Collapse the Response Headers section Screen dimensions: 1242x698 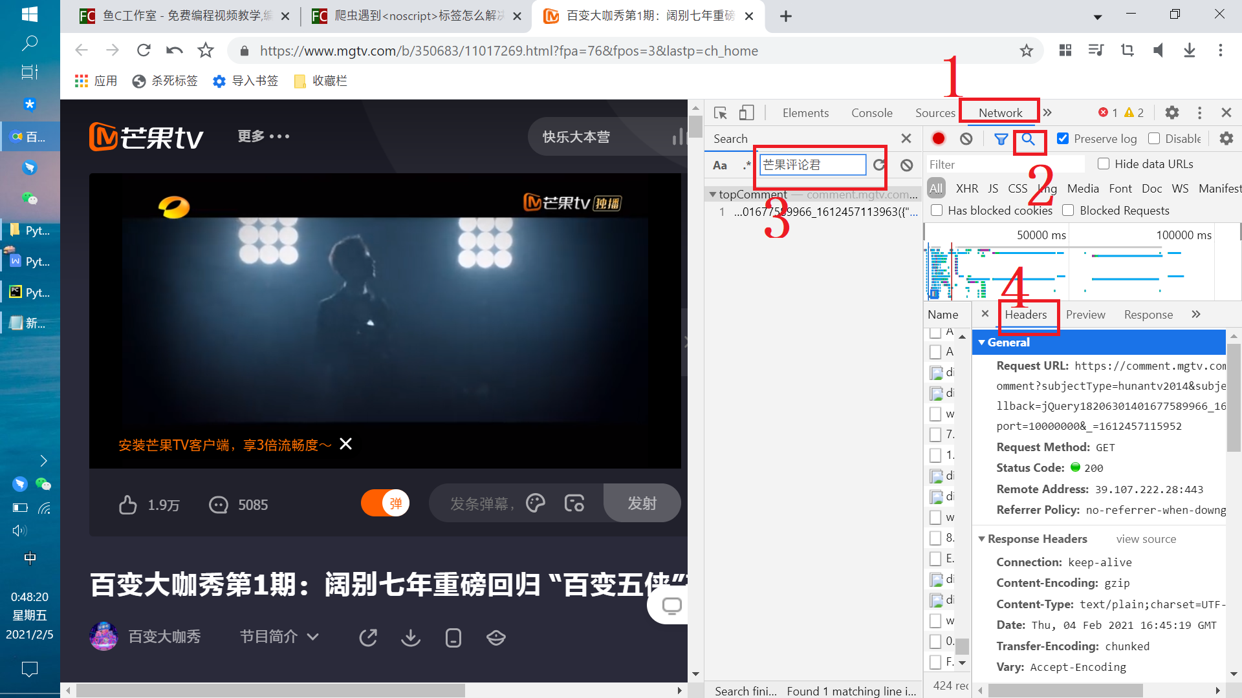pyautogui.click(x=982, y=539)
